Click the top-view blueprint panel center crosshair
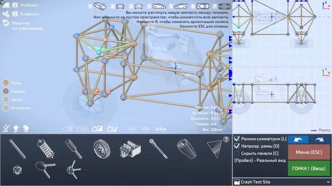332x186 pixels. pyautogui.click(x=272, y=17)
